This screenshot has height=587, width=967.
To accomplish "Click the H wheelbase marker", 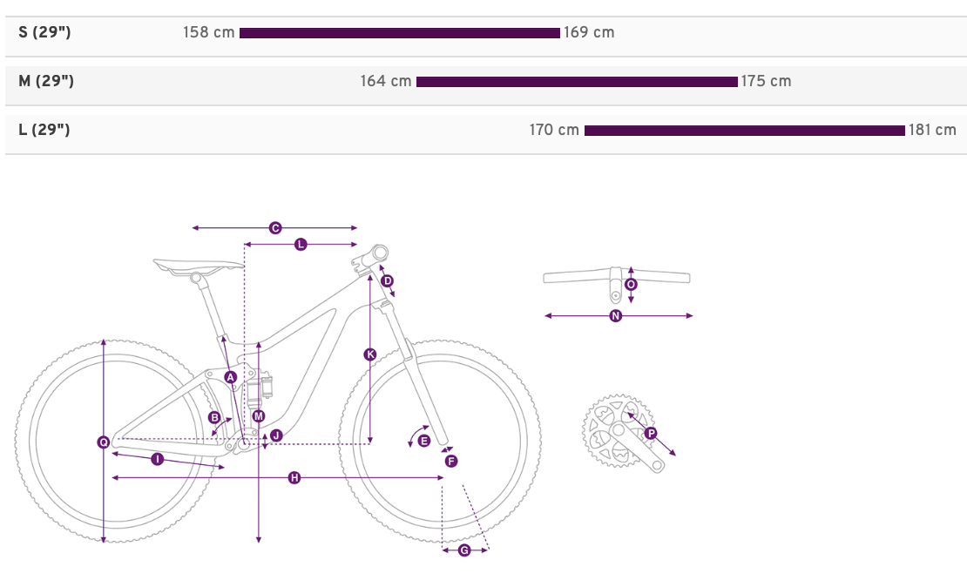I will (x=294, y=478).
